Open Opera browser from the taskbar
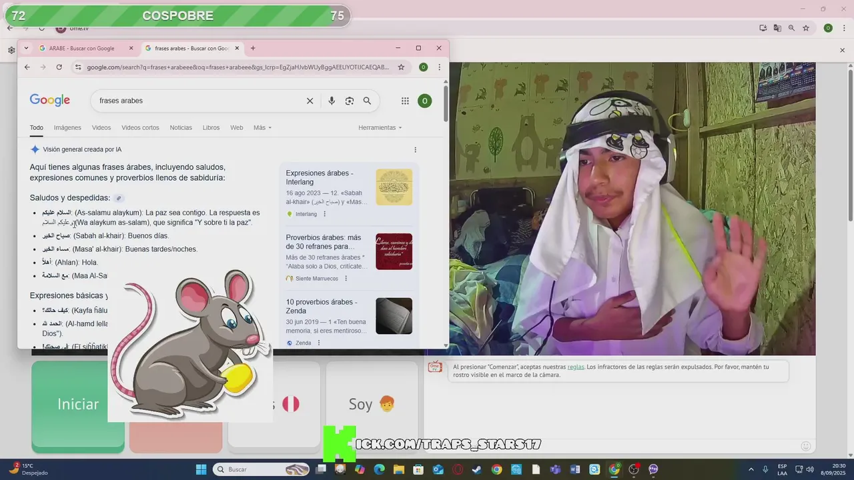The image size is (854, 480). coord(458,469)
